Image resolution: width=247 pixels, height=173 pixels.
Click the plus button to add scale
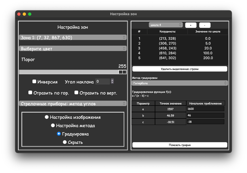tap(191, 25)
